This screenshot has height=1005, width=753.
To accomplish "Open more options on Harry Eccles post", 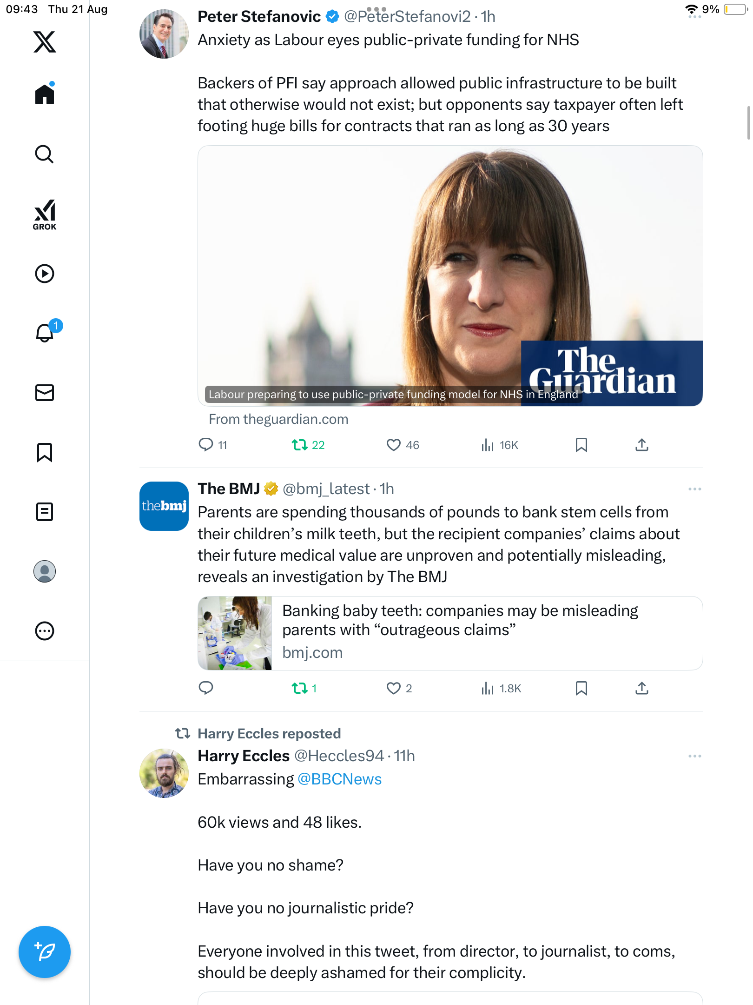I will 694,756.
